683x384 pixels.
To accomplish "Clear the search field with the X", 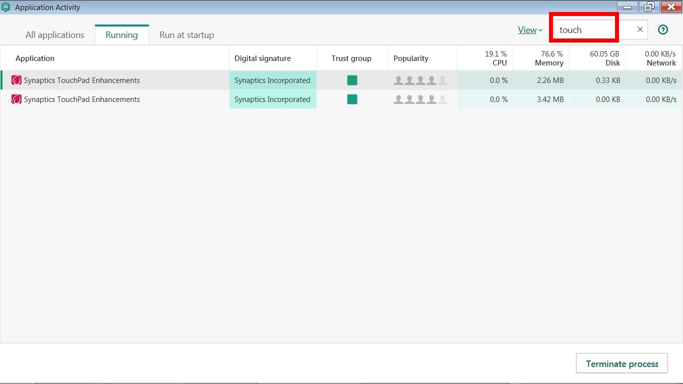I will pyautogui.click(x=640, y=29).
